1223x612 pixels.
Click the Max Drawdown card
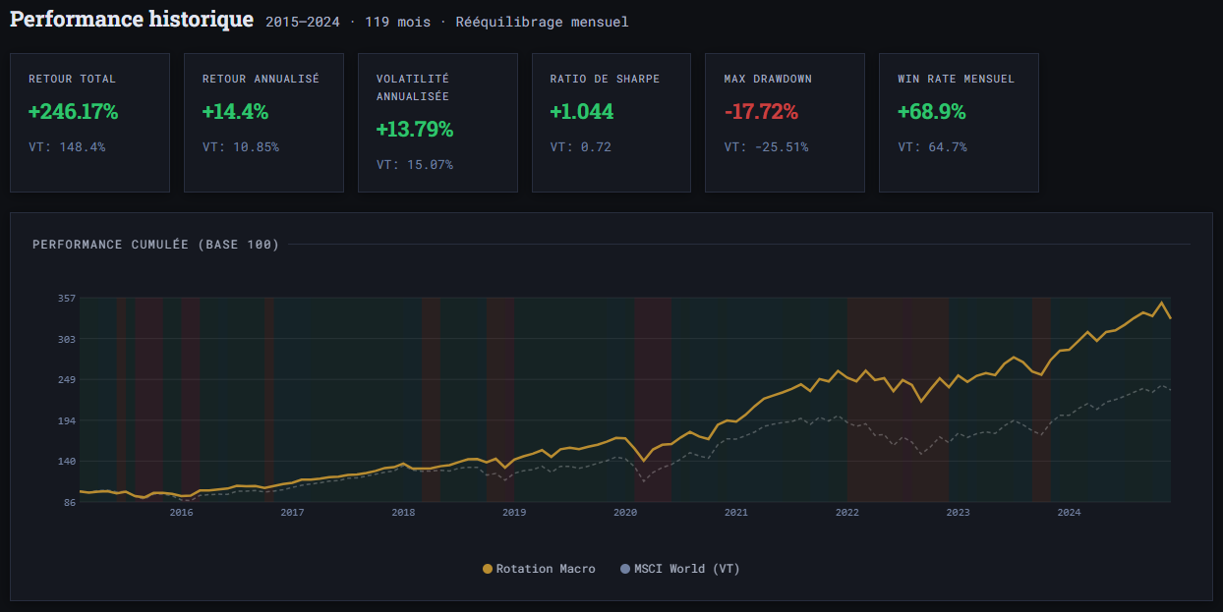tap(785, 122)
